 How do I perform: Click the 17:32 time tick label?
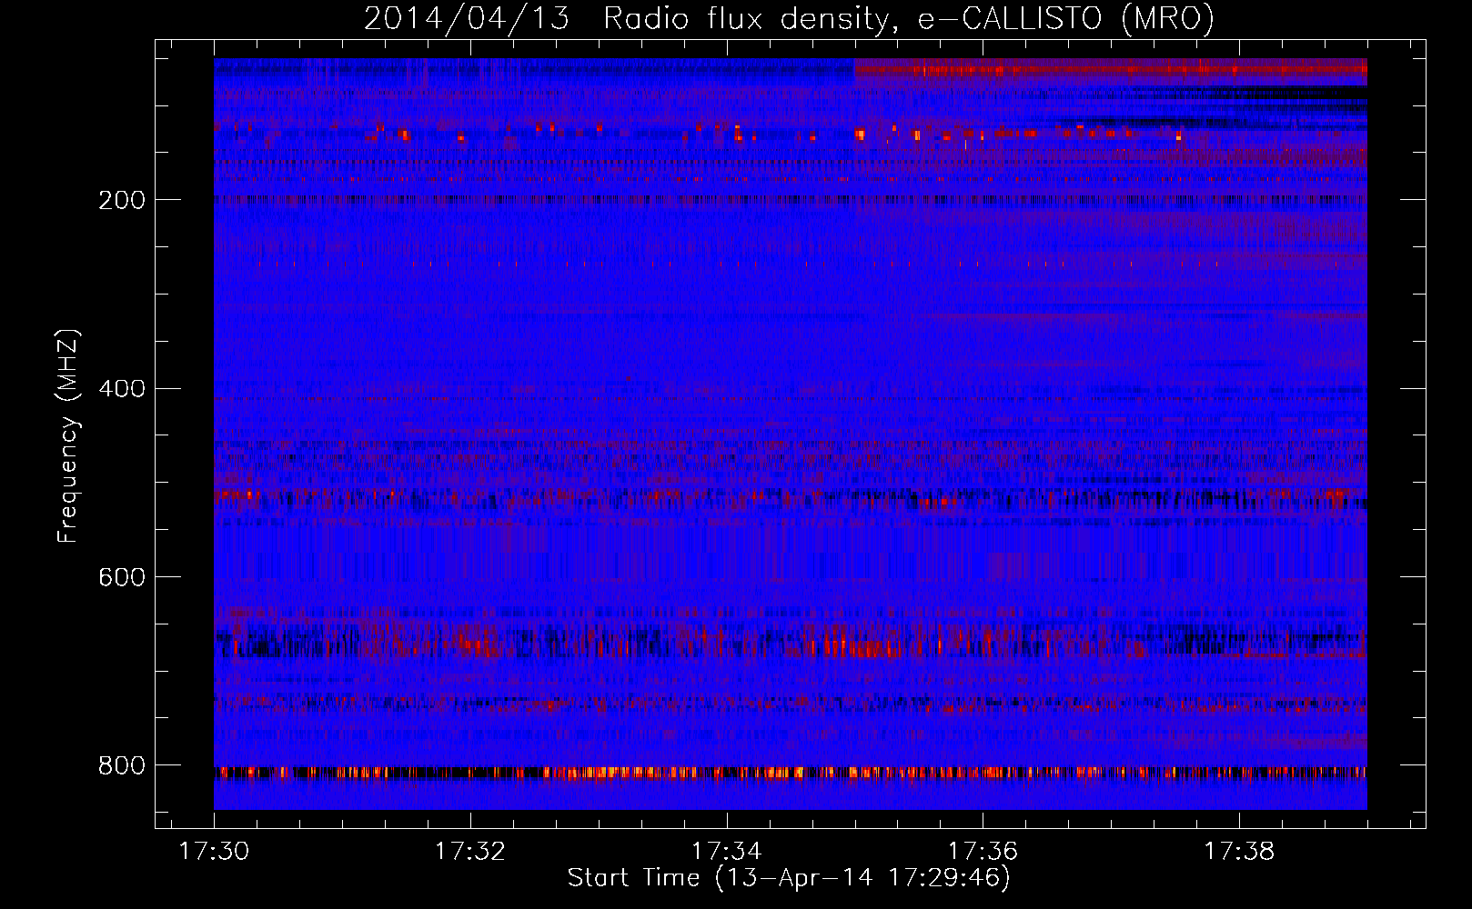coord(470,852)
